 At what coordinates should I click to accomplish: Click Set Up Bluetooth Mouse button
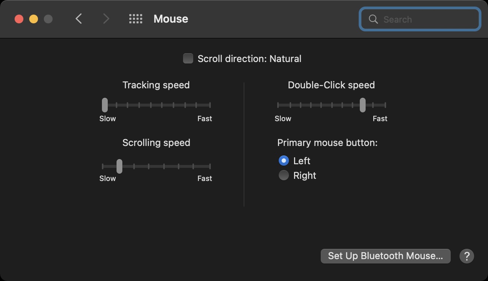(385, 256)
